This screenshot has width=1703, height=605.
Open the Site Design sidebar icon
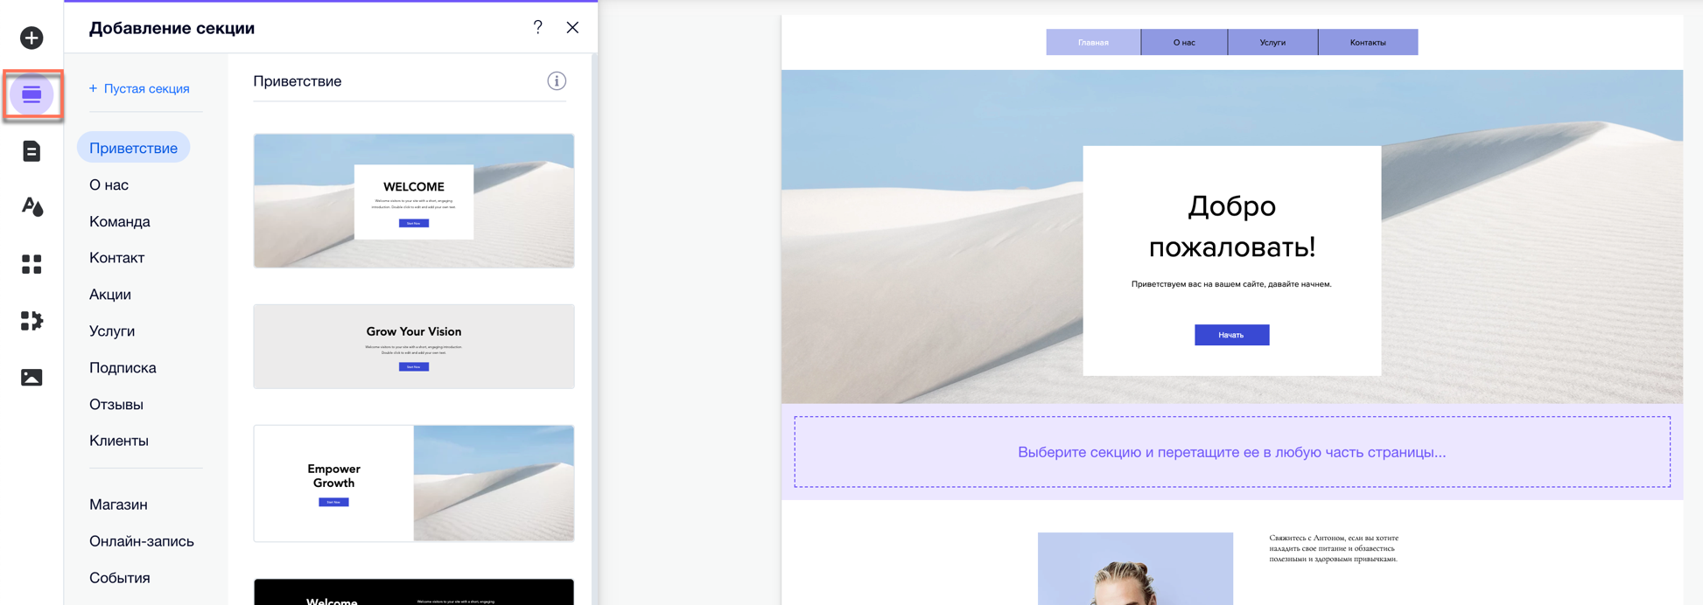click(x=32, y=207)
